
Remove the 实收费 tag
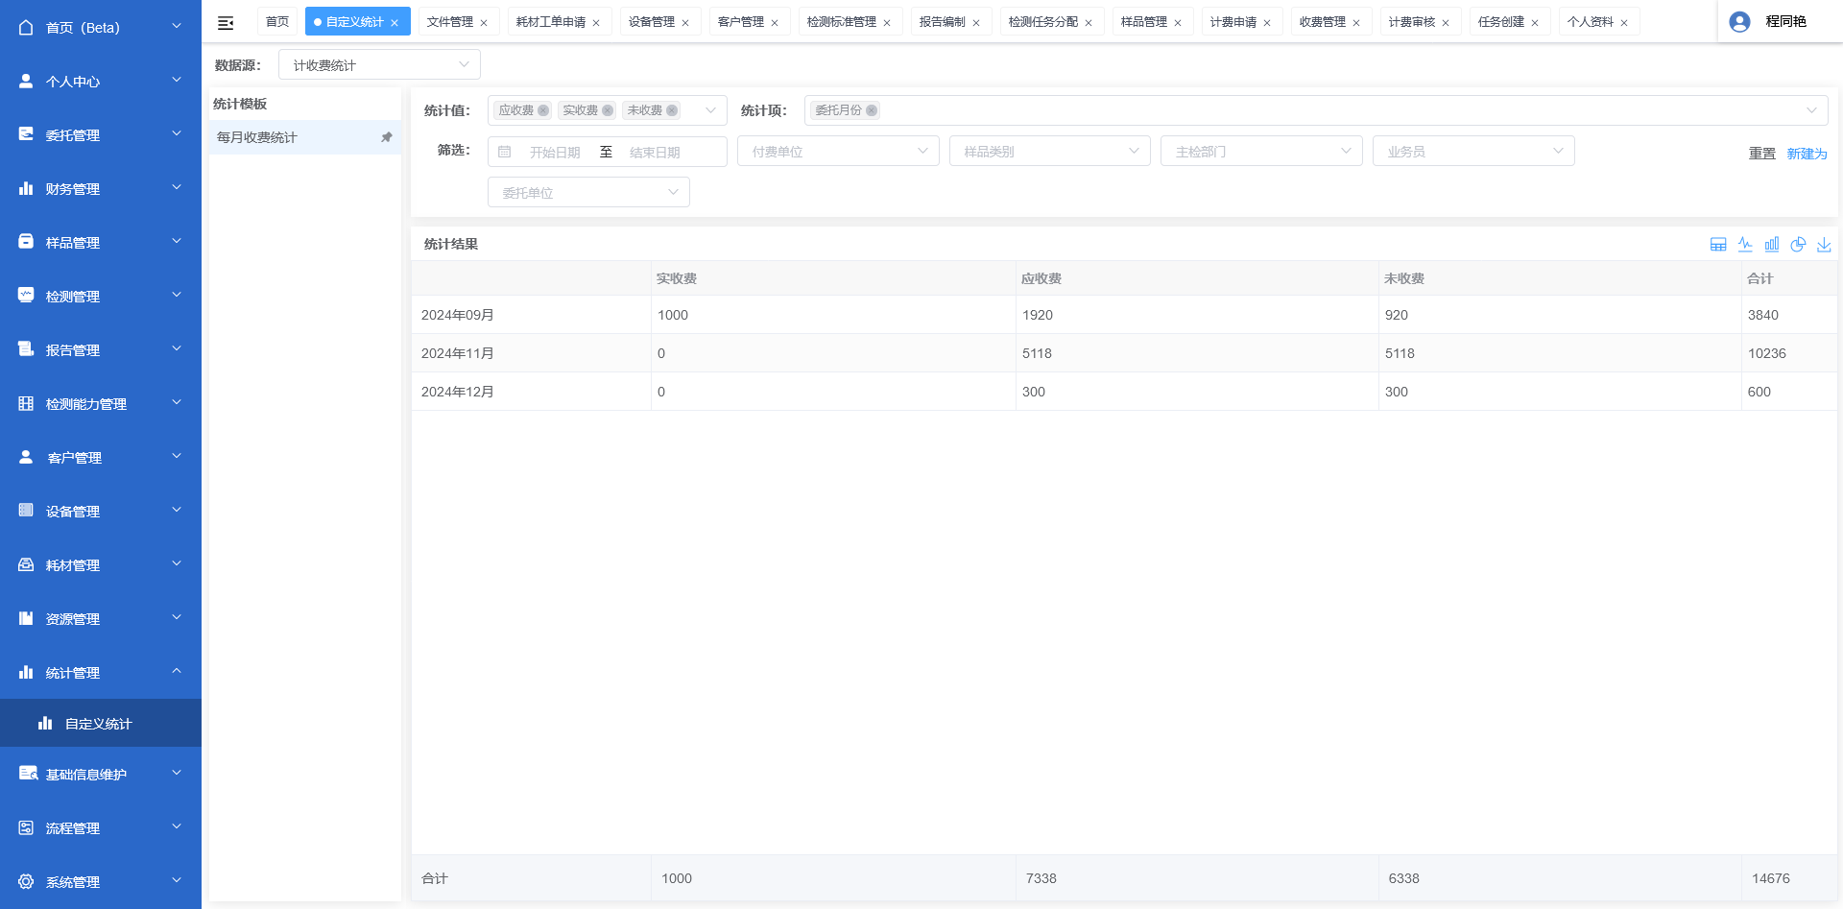pyautogui.click(x=608, y=110)
